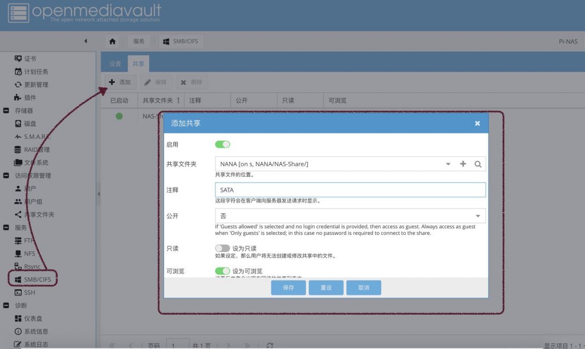Click the sidebar splitter collapse handle
Screen dimensions: 585x349
tap(98, 194)
